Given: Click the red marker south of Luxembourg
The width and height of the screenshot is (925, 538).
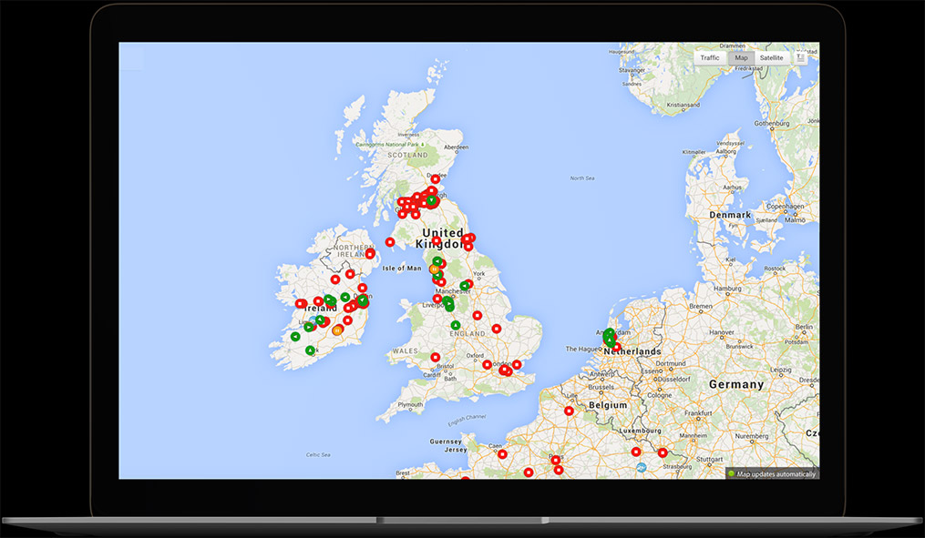Looking at the screenshot, I should [x=636, y=452].
